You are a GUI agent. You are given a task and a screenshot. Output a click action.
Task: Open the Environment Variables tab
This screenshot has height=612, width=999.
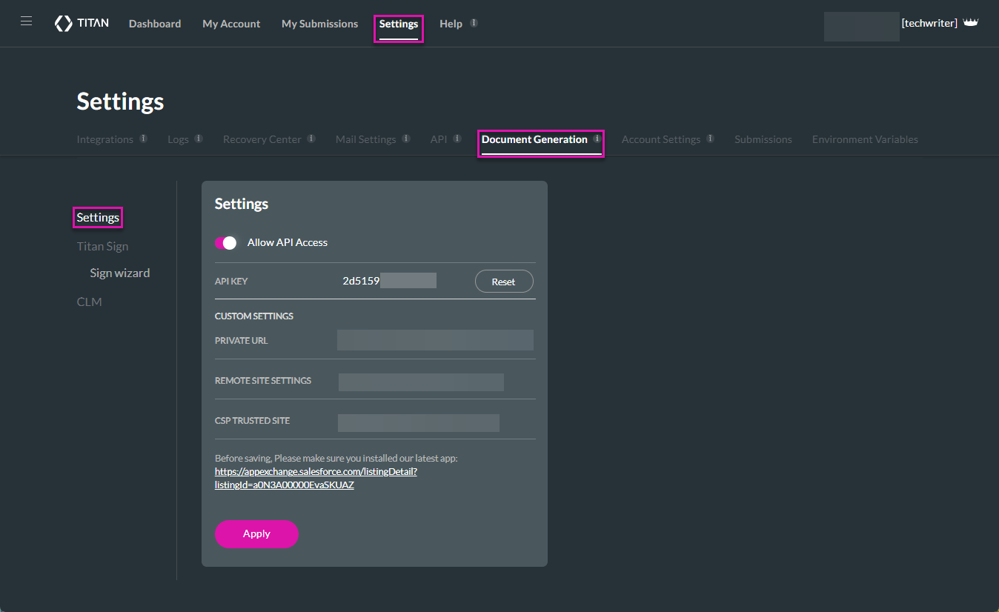[x=864, y=139]
